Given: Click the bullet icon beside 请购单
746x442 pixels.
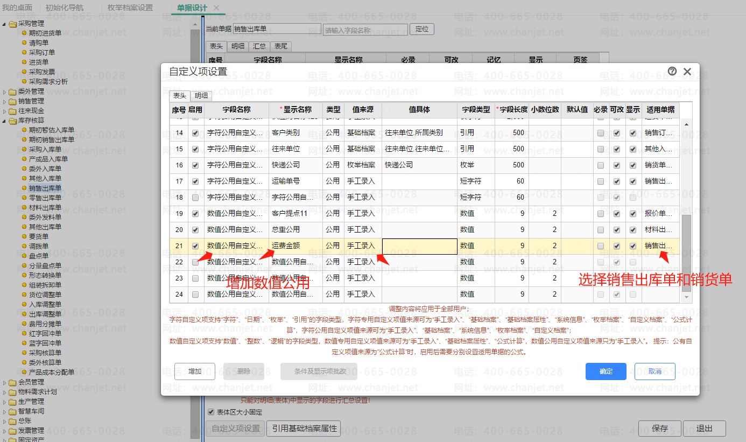Looking at the screenshot, I should (24, 43).
